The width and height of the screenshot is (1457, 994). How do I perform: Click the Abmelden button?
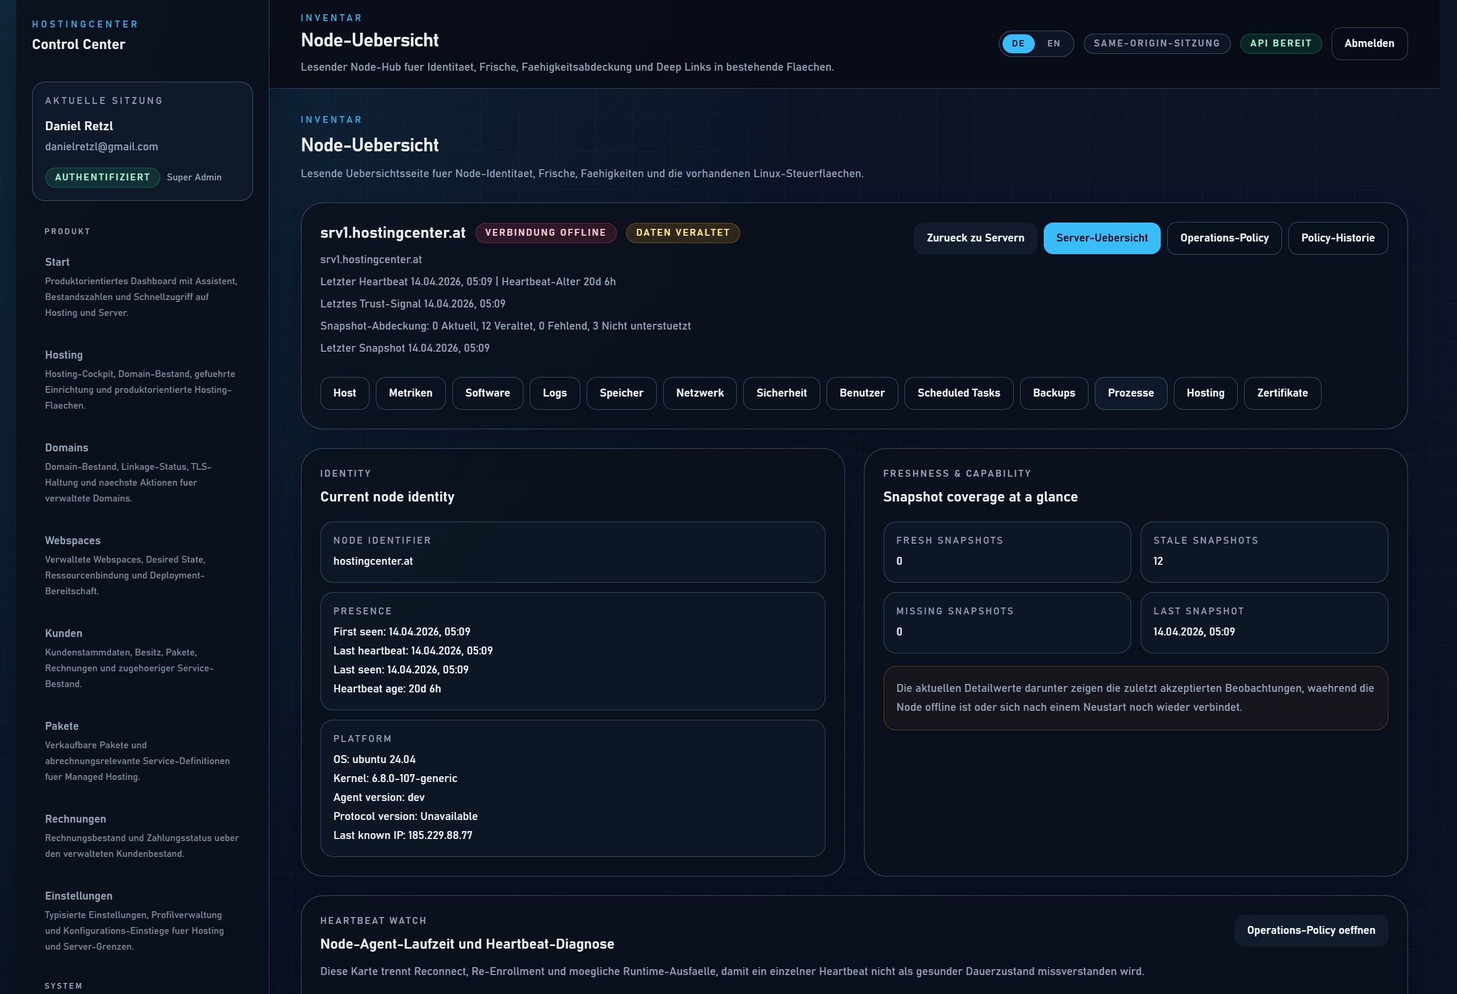1369,43
